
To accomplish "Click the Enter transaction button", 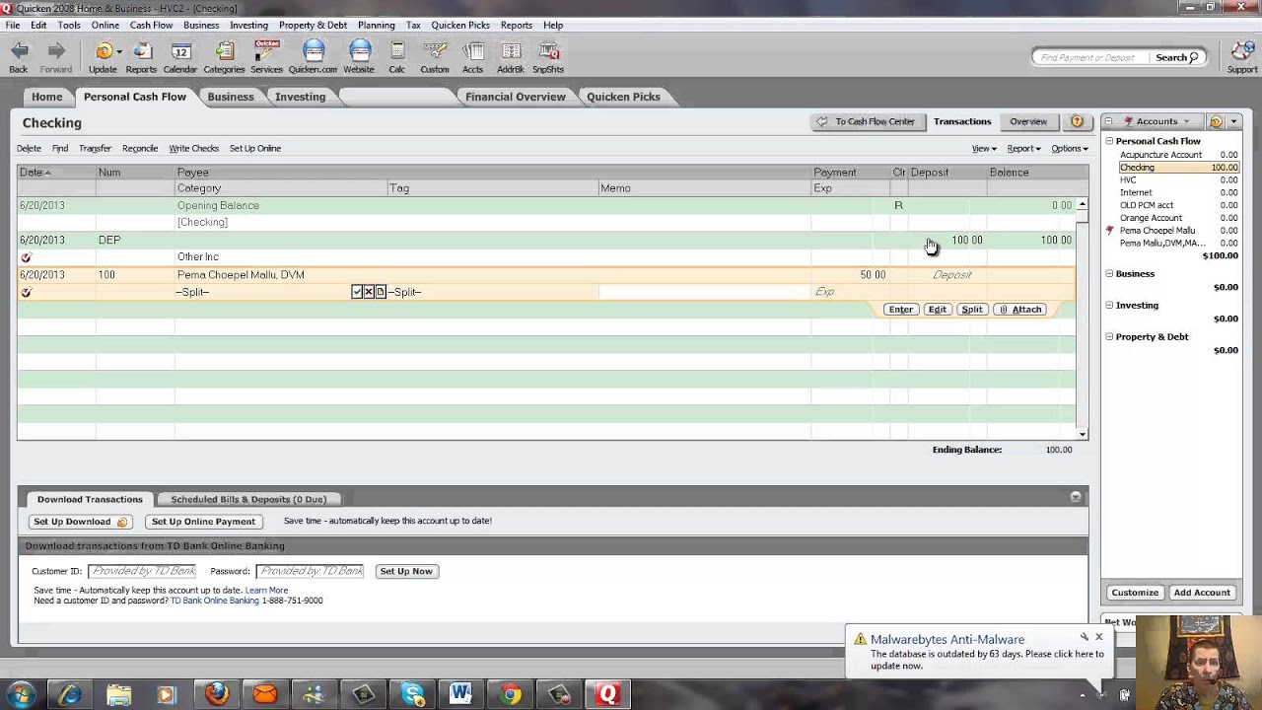I will click(x=900, y=310).
